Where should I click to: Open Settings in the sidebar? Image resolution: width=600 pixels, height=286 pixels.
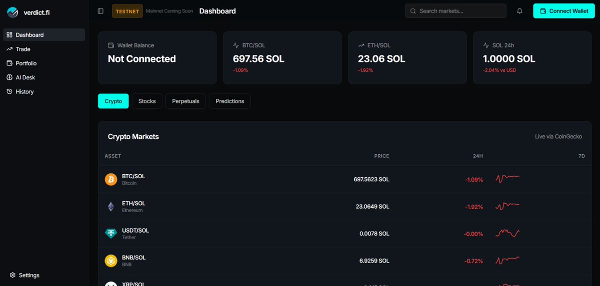tap(24, 275)
